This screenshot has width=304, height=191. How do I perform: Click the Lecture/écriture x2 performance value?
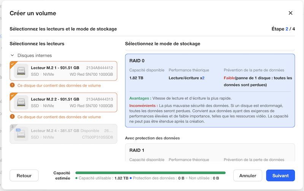(x=187, y=78)
